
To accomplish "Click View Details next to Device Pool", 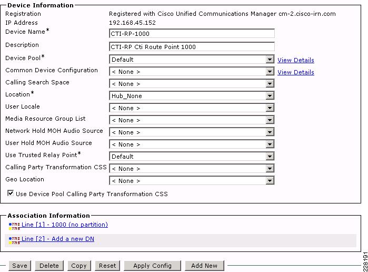I will click(x=296, y=60).
